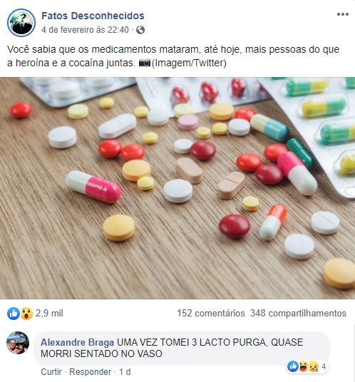Image resolution: width=355 pixels, height=382 pixels.
Task: Open Alexandre Braga's profile name link
Action: point(77,342)
